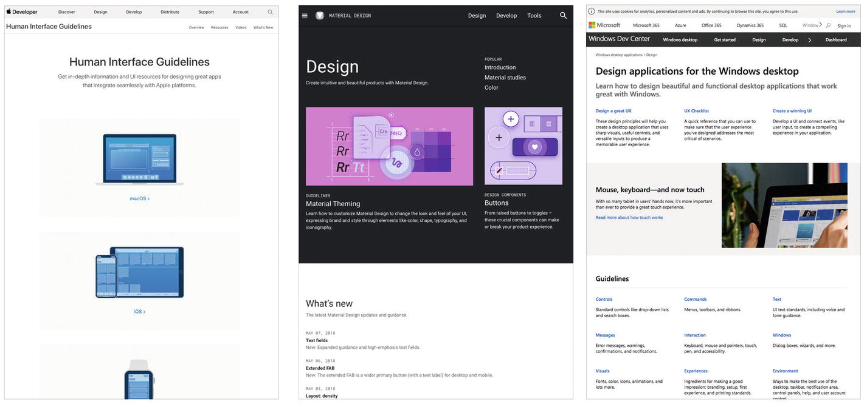Click the Microsoft header search icon
867x407 pixels.
tap(828, 25)
